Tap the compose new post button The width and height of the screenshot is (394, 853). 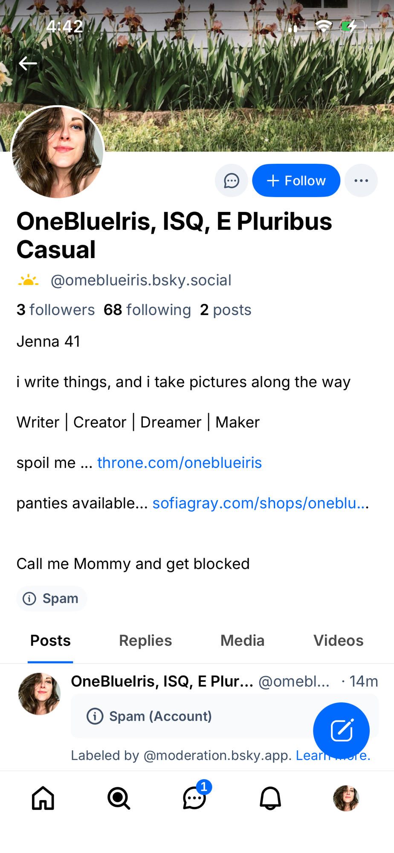point(341,731)
